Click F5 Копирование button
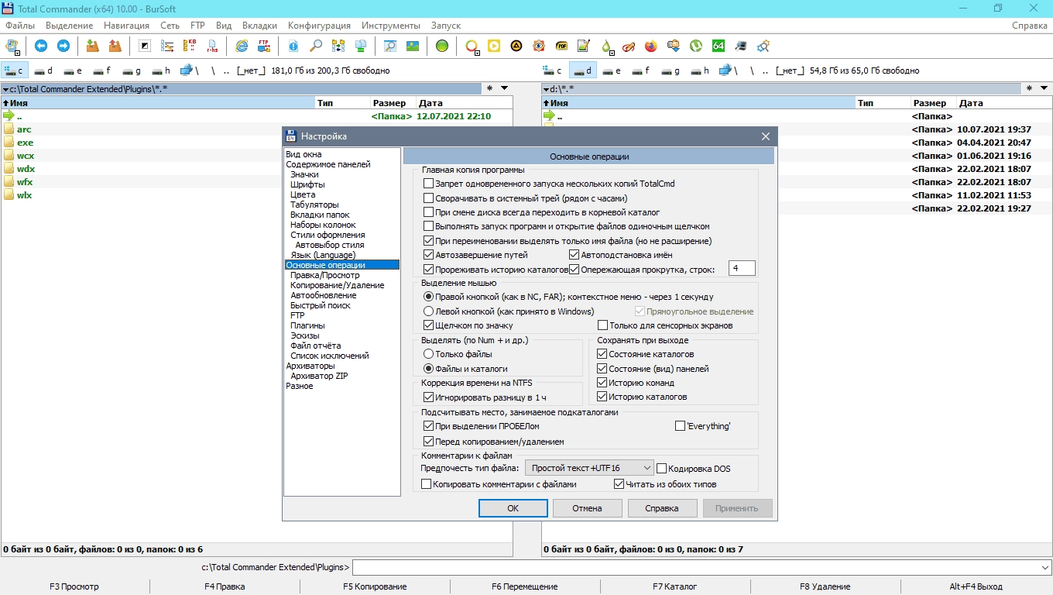Screen dimensions: 1053x595 click(375, 586)
